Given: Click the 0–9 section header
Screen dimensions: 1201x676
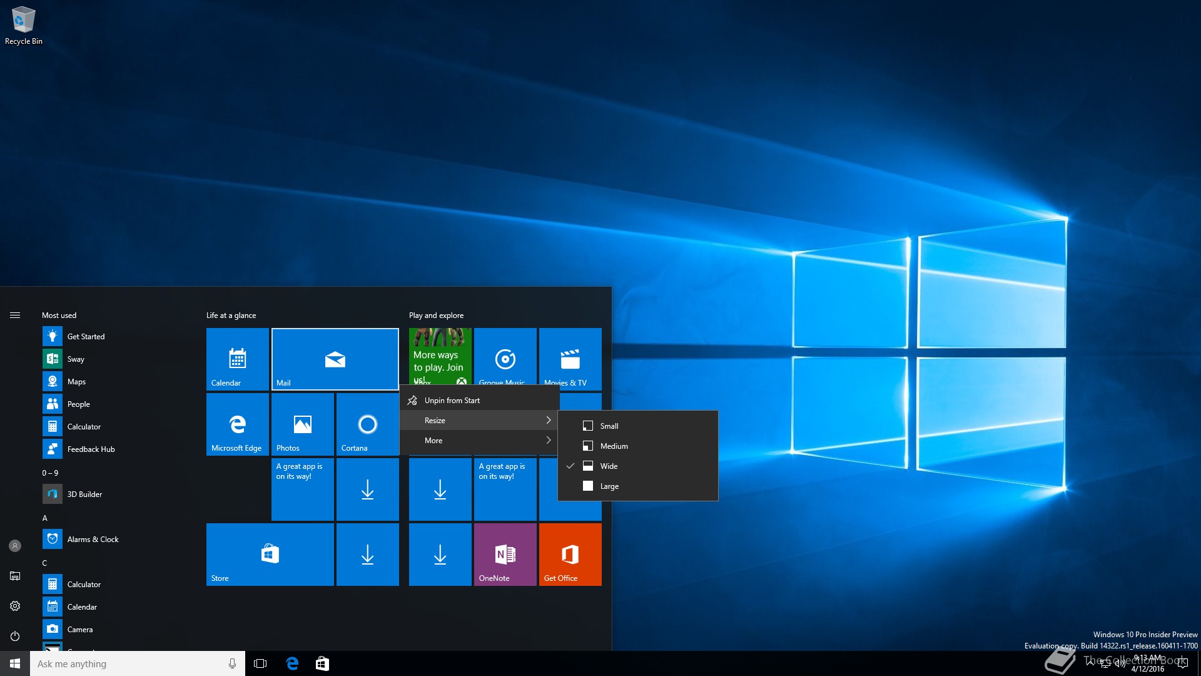Looking at the screenshot, I should tap(50, 473).
